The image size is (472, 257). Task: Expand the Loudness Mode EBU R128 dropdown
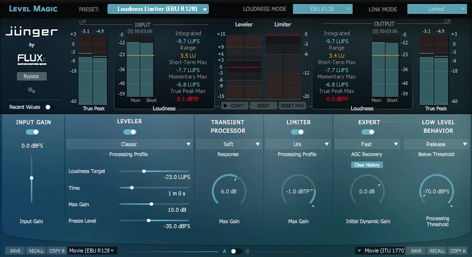coord(322,9)
